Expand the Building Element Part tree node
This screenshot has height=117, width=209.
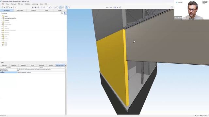click(1, 18)
